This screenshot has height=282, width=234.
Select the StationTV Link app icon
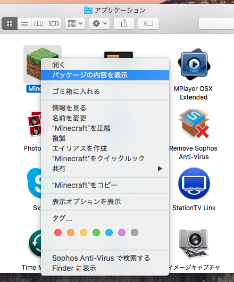194,184
